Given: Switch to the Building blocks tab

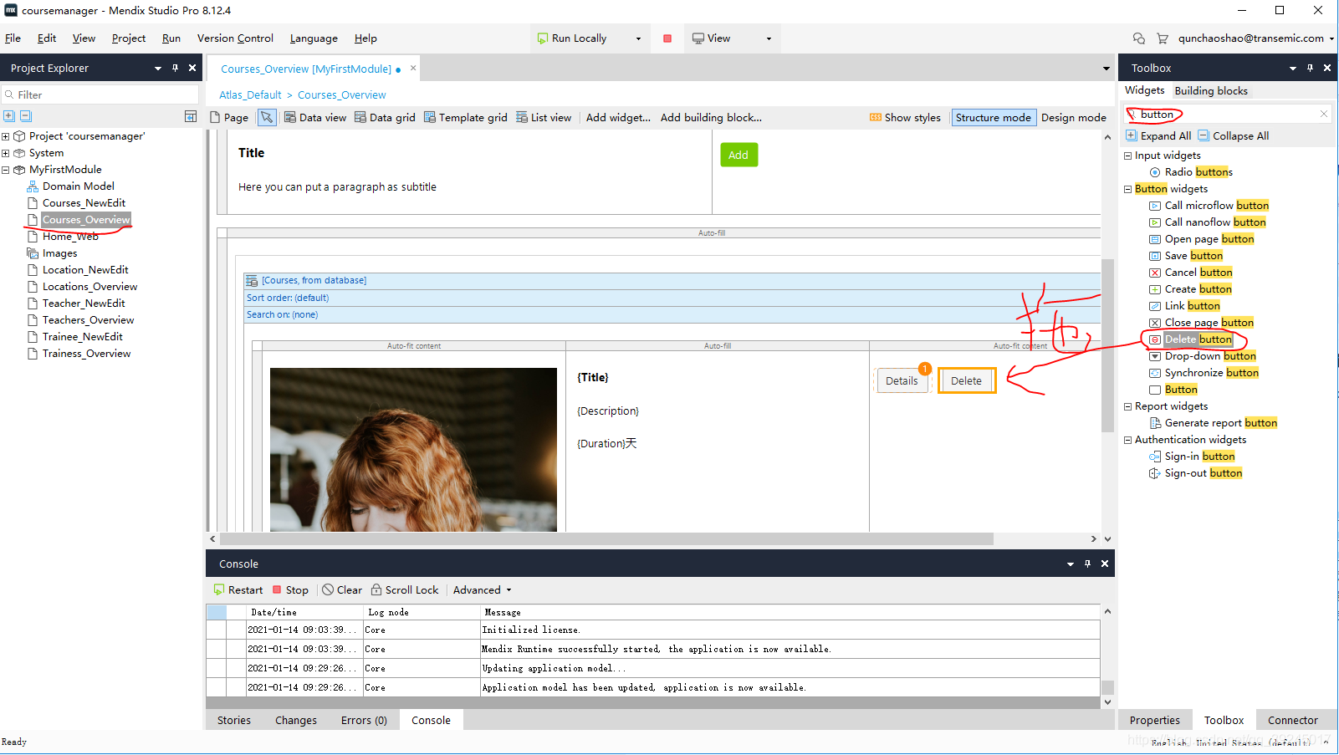Looking at the screenshot, I should point(1210,90).
